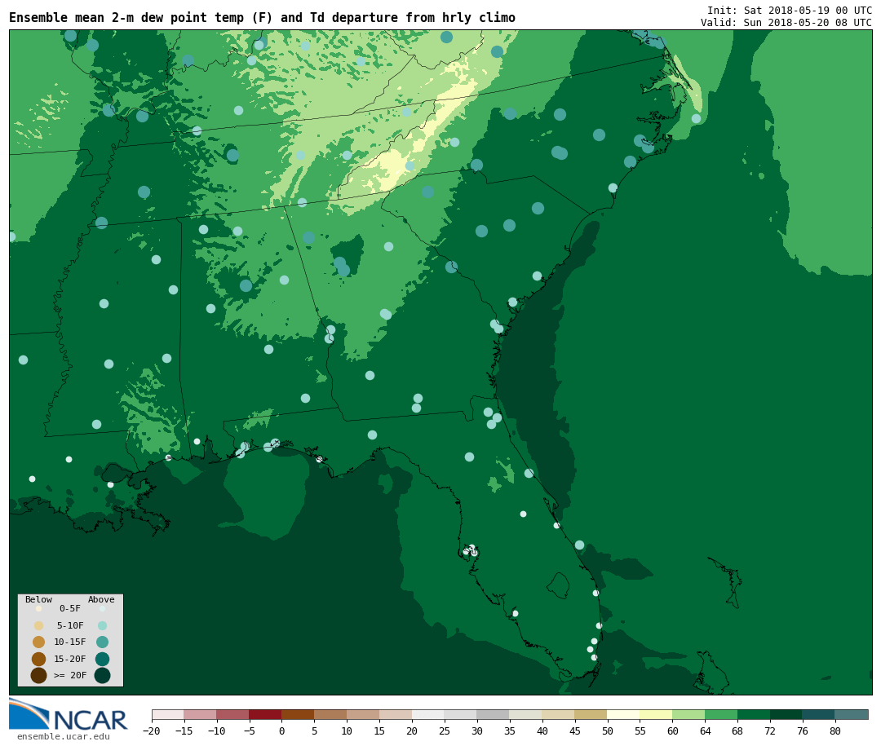Pick the -20 to -15 palest pink swatch

[167, 714]
